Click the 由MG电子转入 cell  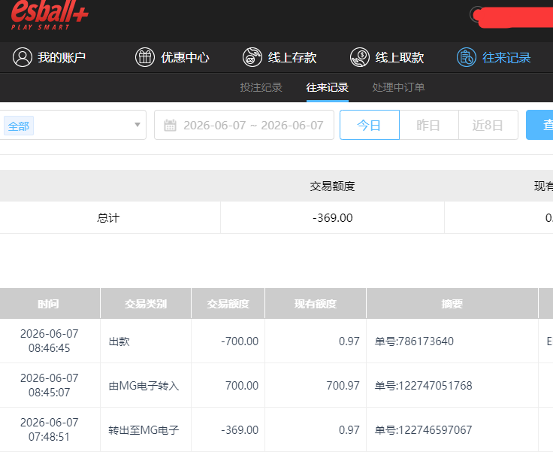(144, 386)
